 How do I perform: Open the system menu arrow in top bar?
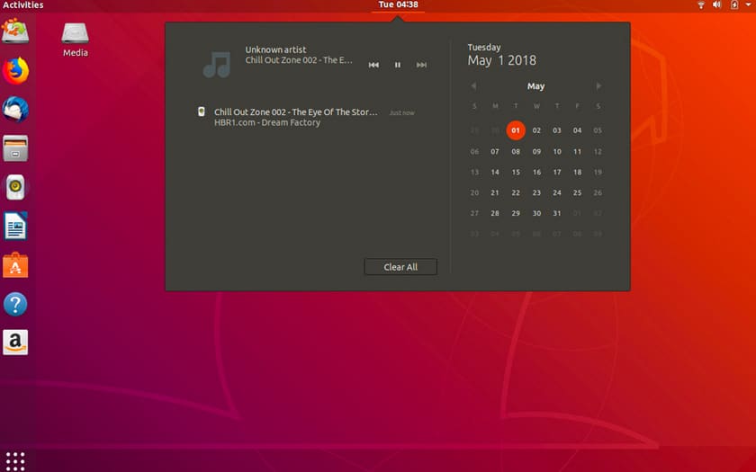[746, 5]
